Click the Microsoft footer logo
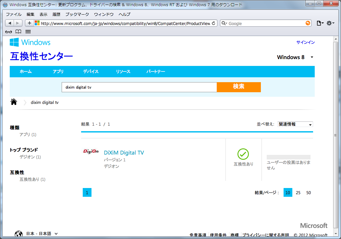Image resolution: width=341 pixels, height=239 pixels. click(314, 225)
